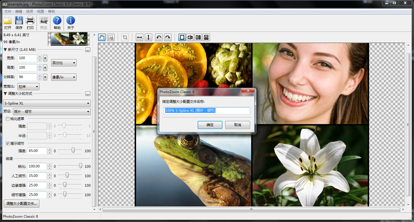Select the crop tool
The width and height of the screenshot is (414, 222).
click(125, 37)
